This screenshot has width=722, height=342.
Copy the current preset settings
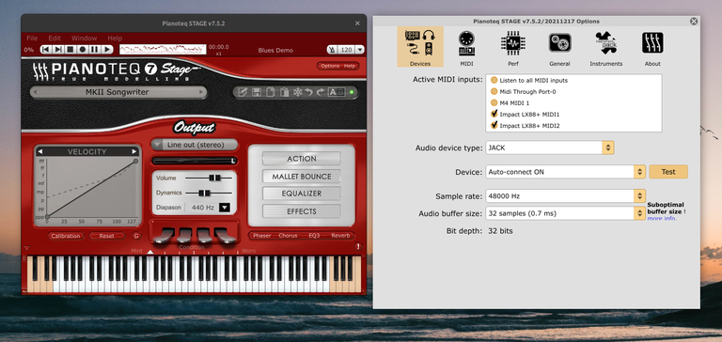(x=271, y=92)
